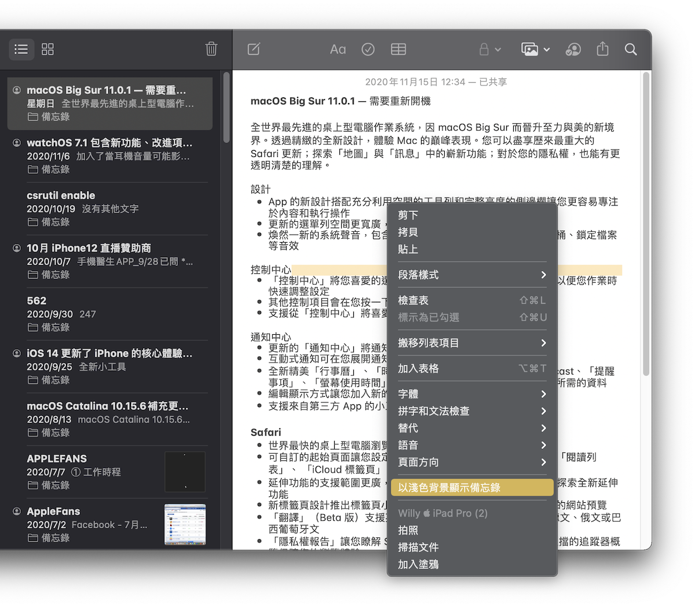Switch to list view in notes sidebar
Viewport: 695px width, 607px height.
21,49
